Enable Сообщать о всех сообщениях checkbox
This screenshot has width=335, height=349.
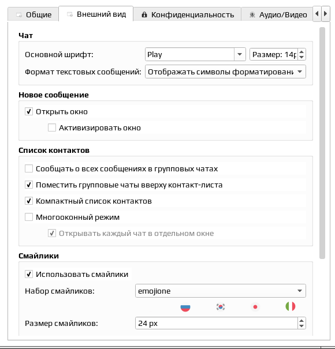29,168
